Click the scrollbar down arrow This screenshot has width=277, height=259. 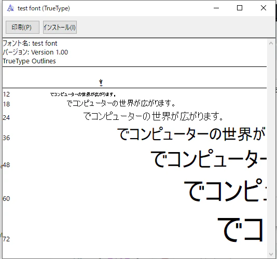[271, 254]
